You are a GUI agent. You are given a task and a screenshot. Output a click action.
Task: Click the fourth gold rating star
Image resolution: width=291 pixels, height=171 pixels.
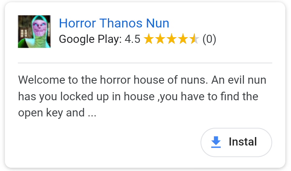pyautogui.click(x=183, y=39)
